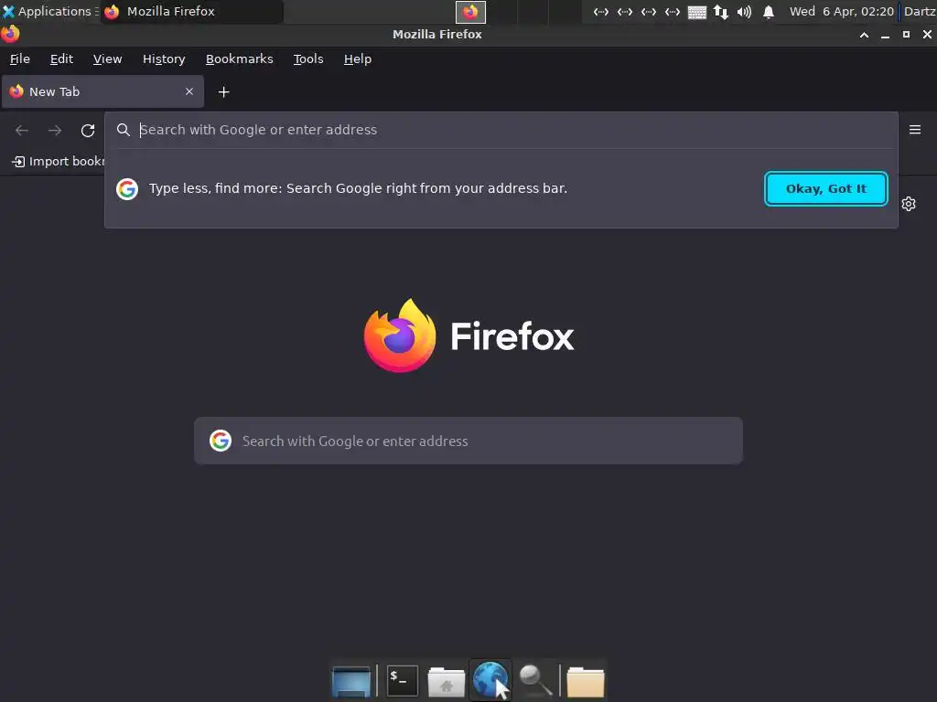The width and height of the screenshot is (937, 702).
Task: Click the magnifier icon in address bar
Action: click(x=124, y=130)
